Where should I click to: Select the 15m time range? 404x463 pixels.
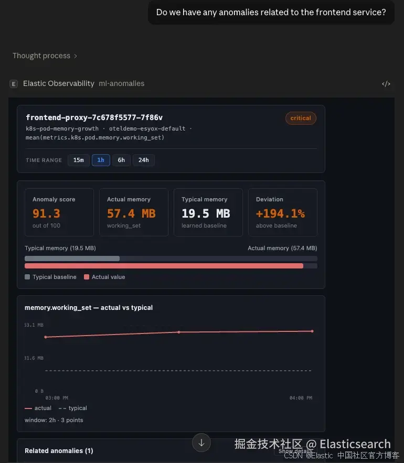(x=78, y=160)
